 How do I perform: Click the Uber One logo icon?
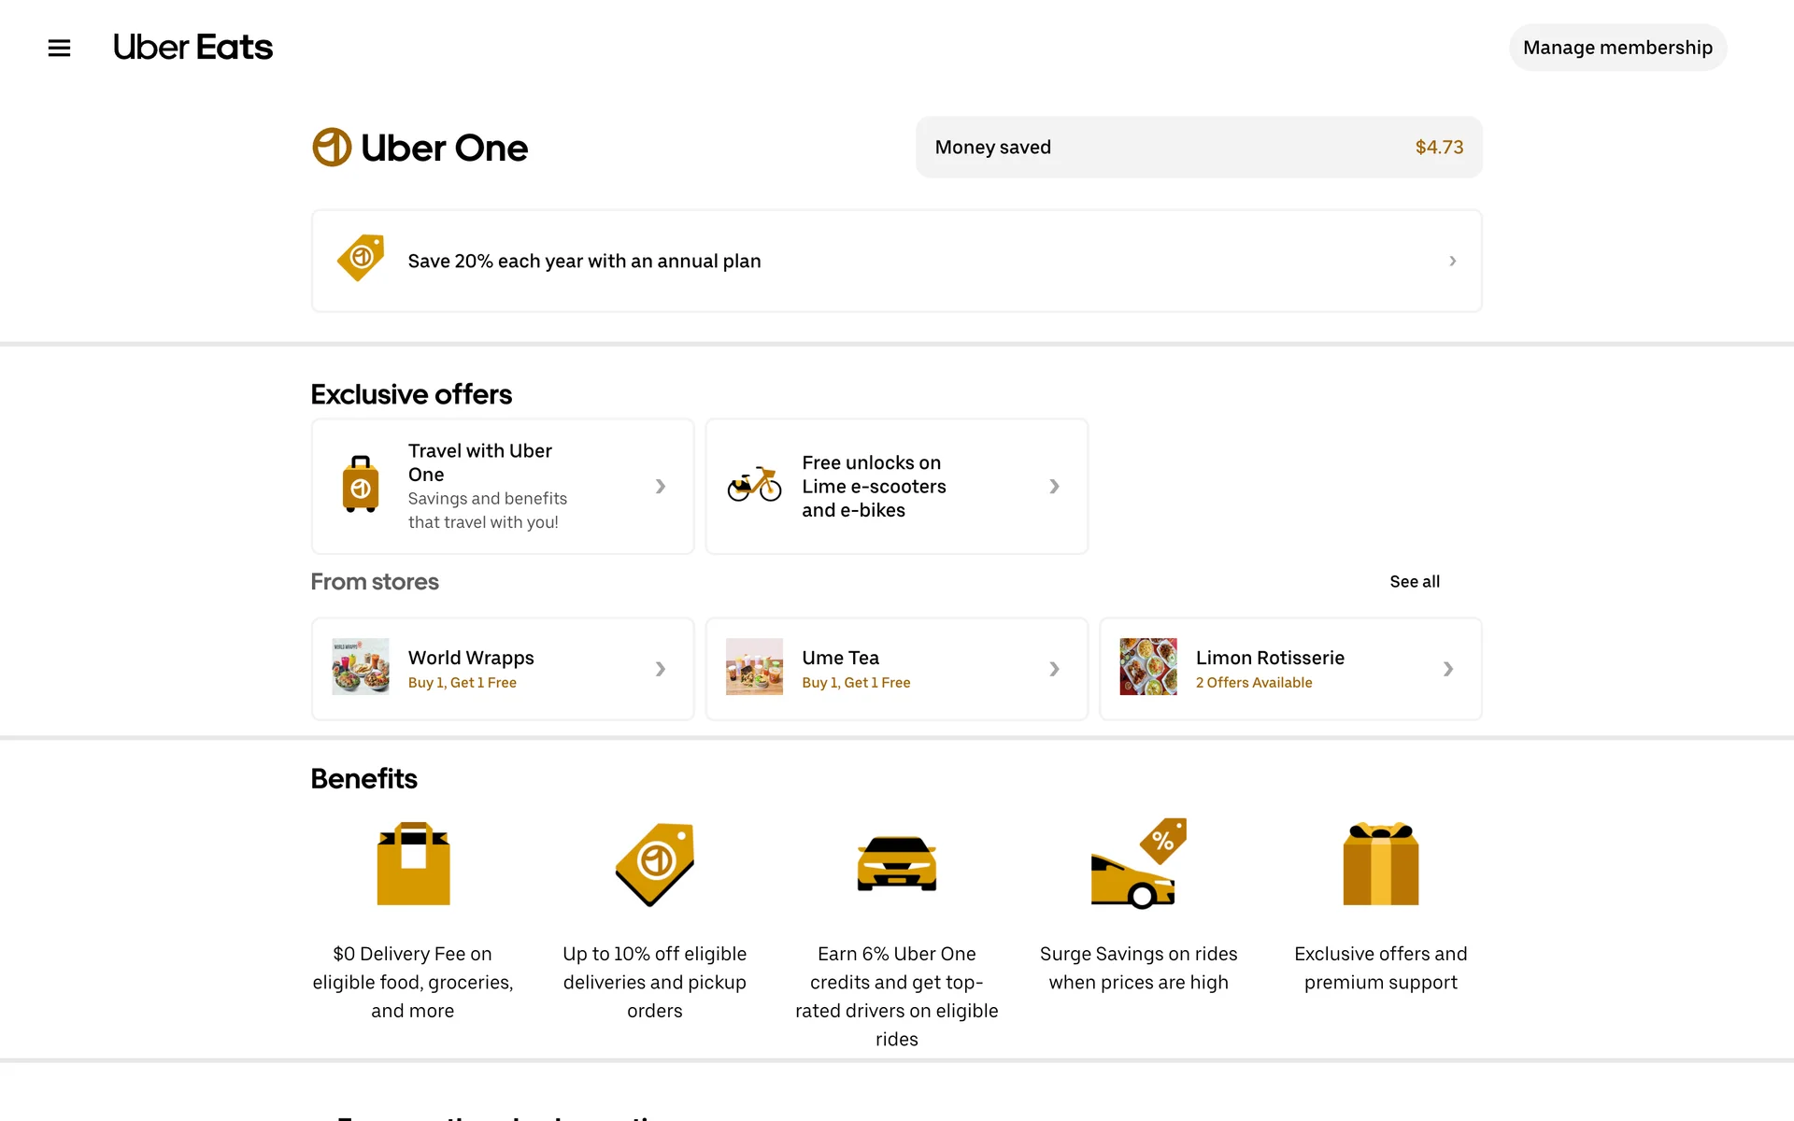click(x=332, y=148)
